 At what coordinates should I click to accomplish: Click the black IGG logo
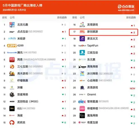pyautogui.click(x=12, y=109)
